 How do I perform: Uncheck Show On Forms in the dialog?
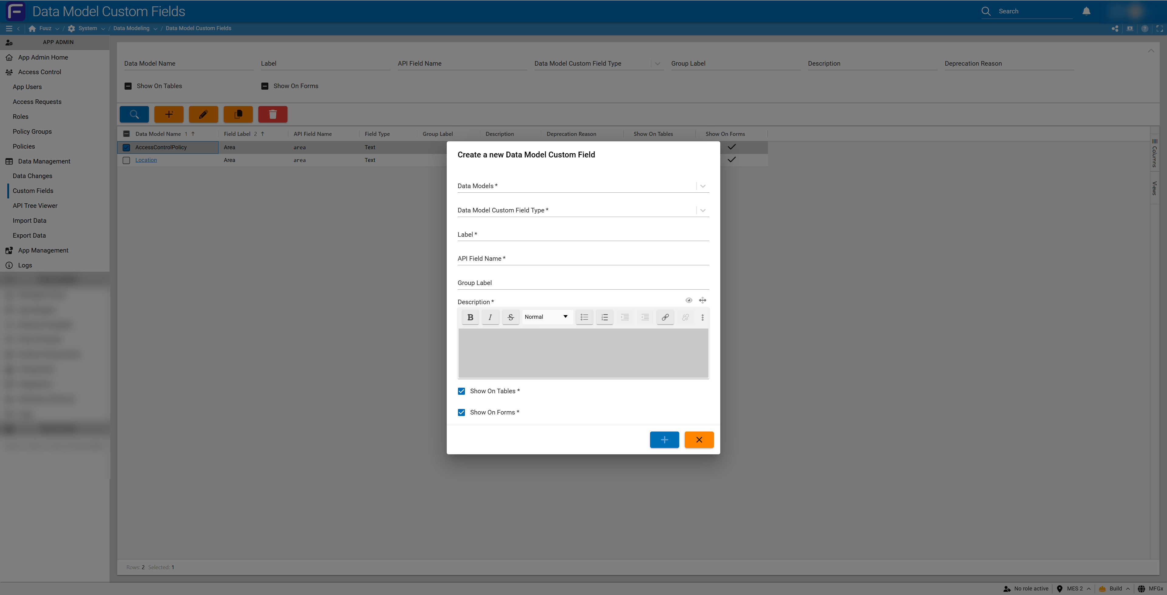[461, 412]
